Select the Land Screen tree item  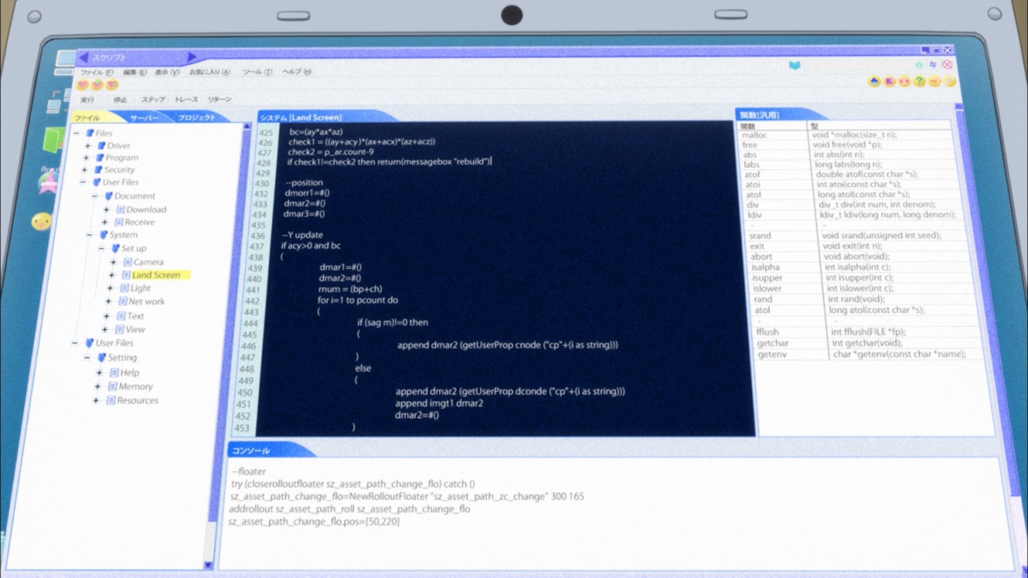(156, 275)
